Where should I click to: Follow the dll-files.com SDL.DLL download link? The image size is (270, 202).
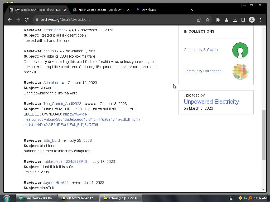coord(82,120)
